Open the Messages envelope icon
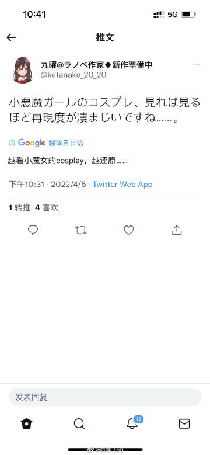Image resolution: width=210 pixels, height=455 pixels. [184, 424]
